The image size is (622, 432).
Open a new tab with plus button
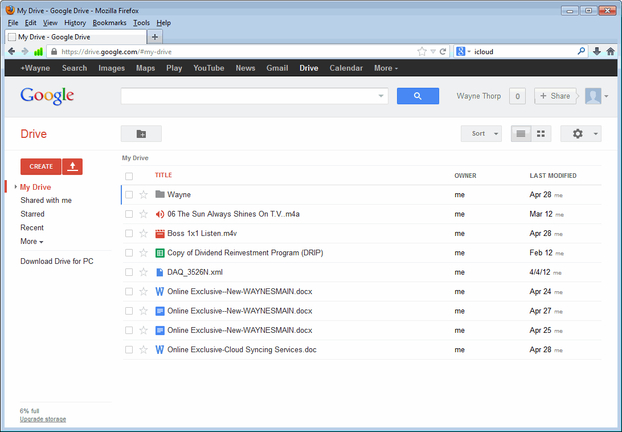(155, 37)
